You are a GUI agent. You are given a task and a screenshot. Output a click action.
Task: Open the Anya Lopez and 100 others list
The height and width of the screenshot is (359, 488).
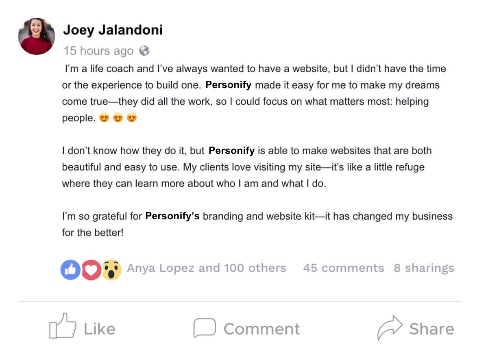(207, 268)
